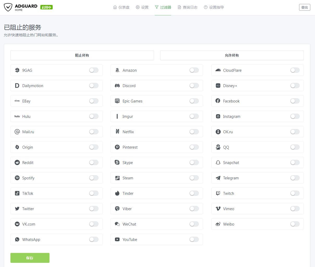315x267 pixels.
Task: Click the 阻止所有 block all button
Action: pos(82,55)
